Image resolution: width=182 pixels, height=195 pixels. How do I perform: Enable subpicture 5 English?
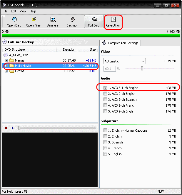(x=105, y=154)
